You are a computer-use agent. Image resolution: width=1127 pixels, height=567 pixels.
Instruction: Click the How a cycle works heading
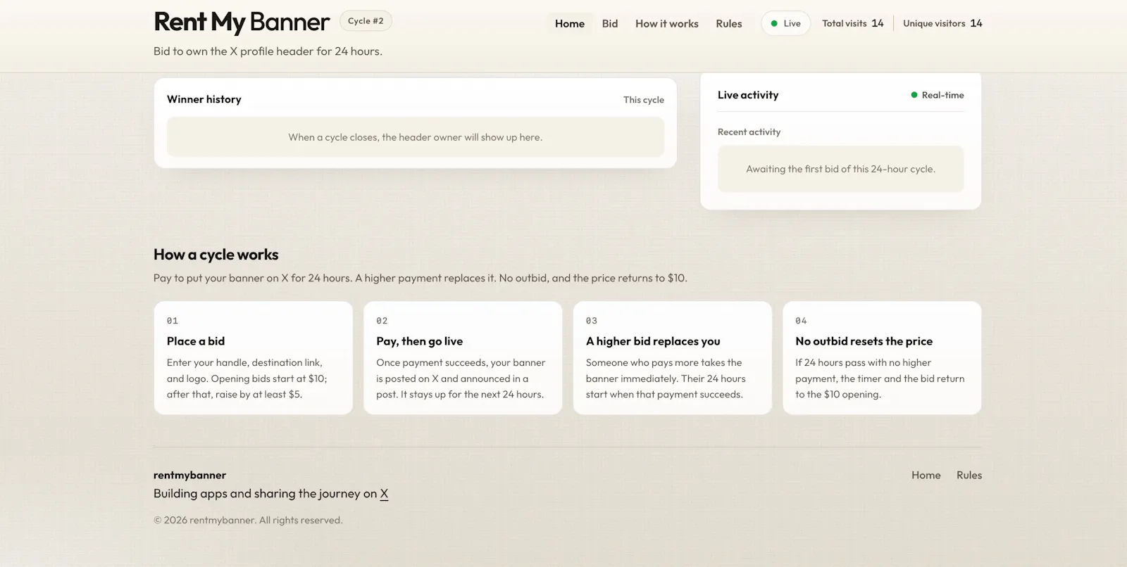pos(216,255)
